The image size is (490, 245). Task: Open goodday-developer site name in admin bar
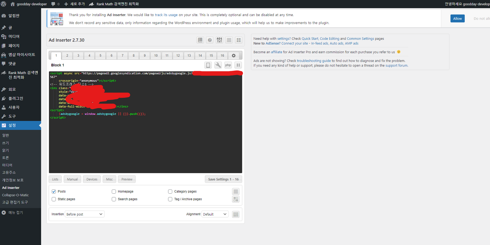pyautogui.click(x=29, y=4)
